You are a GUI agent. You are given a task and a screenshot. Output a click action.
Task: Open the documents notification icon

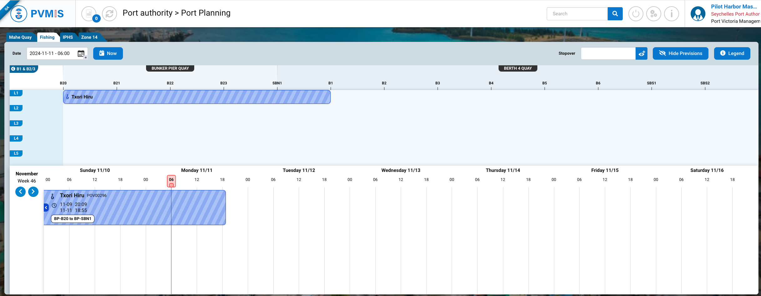coord(89,14)
